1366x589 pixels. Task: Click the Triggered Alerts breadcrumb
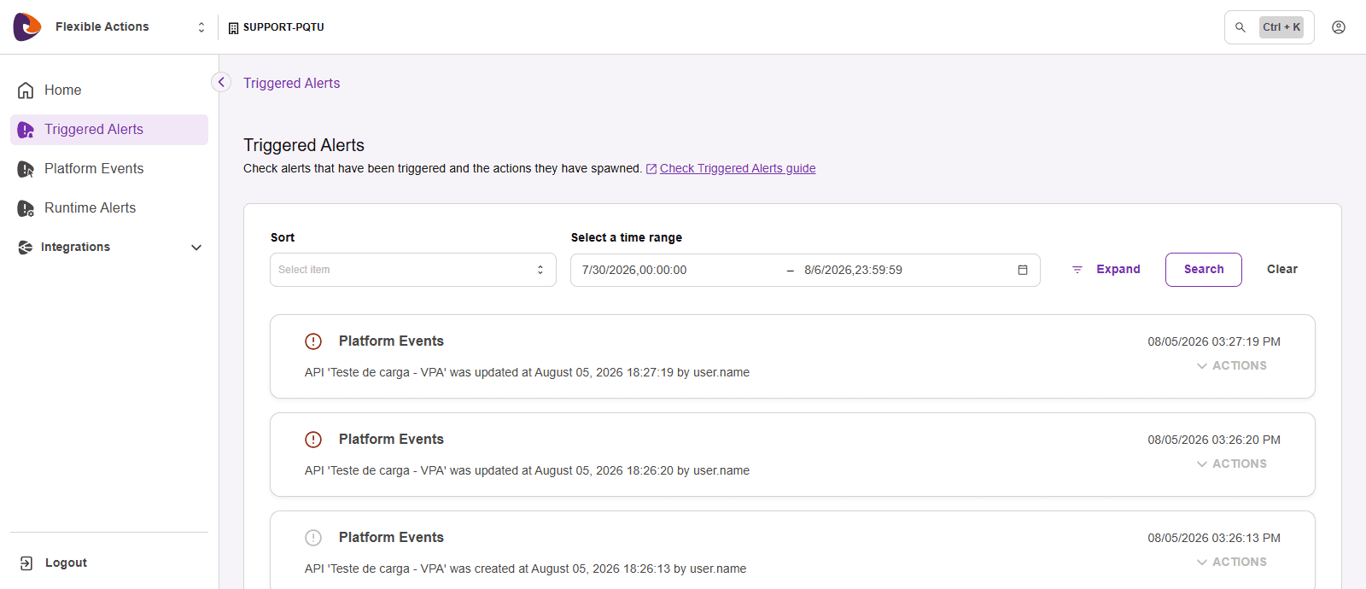291,84
